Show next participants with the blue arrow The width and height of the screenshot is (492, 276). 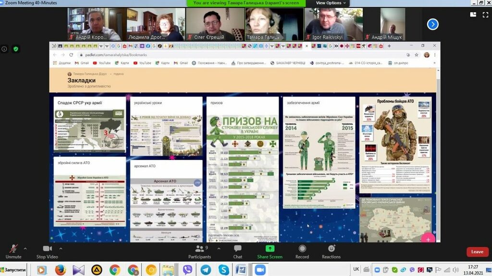point(432,24)
